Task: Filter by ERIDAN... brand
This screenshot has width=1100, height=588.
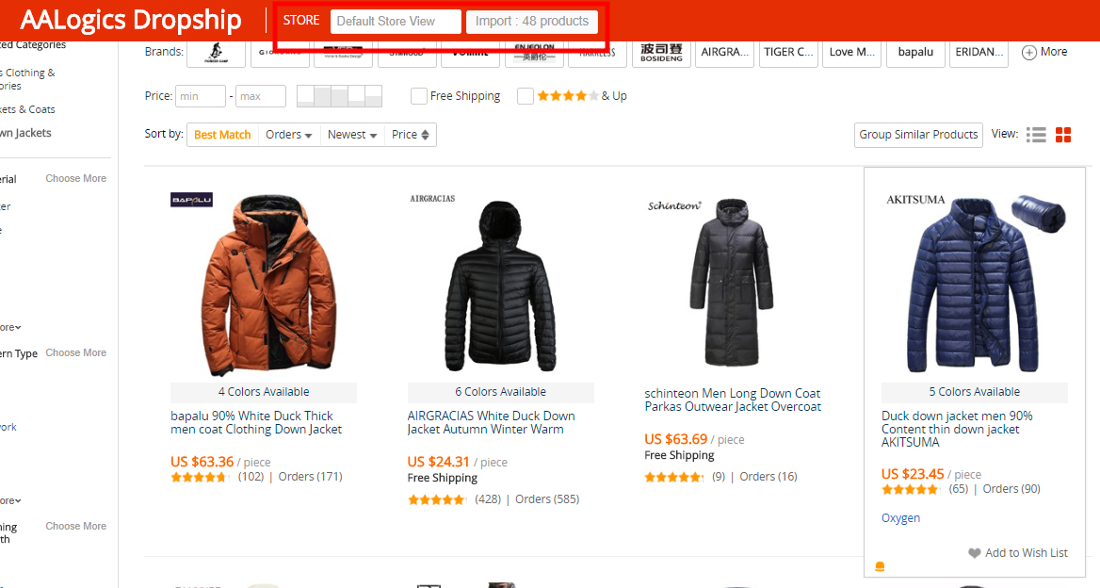Action: [x=979, y=54]
